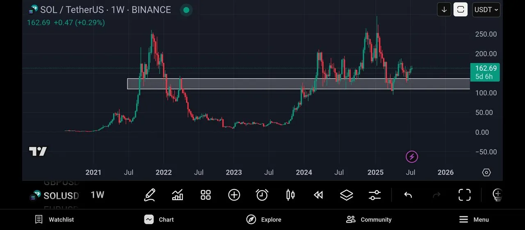The height and width of the screenshot is (230, 525).
Task: Open the USDT currency dropdown
Action: point(486,9)
